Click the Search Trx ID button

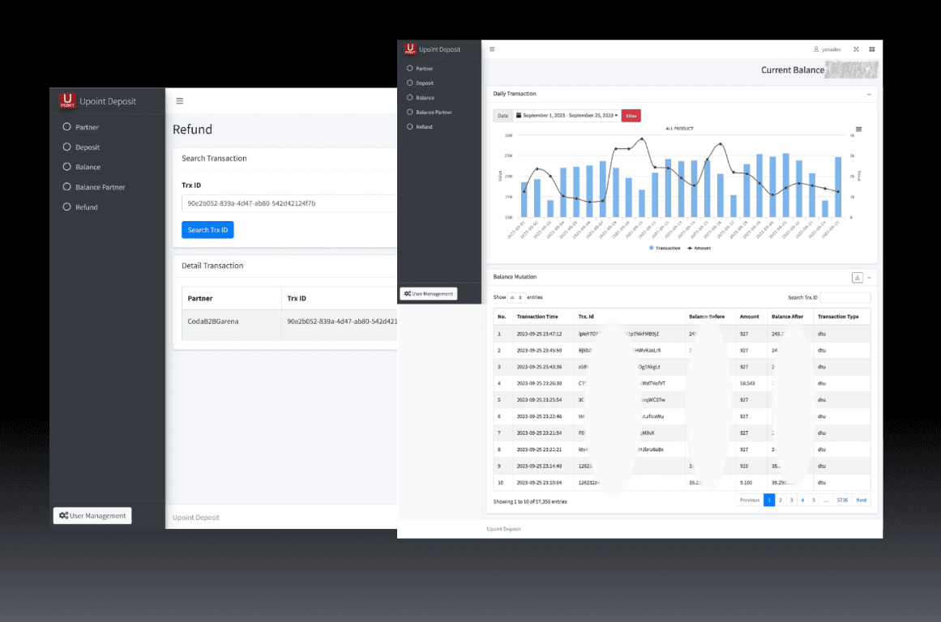click(207, 230)
